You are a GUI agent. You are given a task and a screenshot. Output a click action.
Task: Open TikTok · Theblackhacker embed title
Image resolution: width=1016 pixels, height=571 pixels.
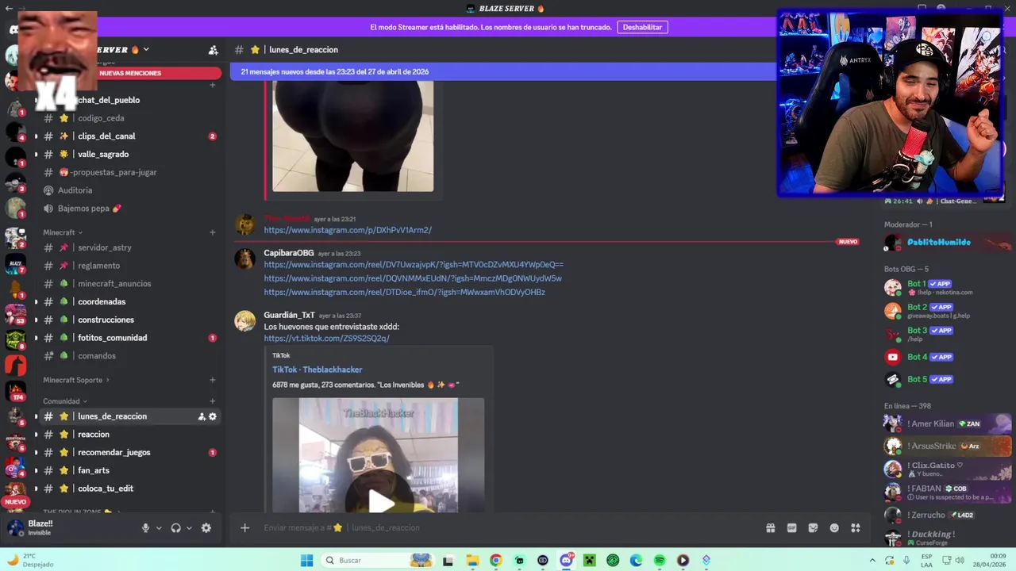pyautogui.click(x=317, y=370)
